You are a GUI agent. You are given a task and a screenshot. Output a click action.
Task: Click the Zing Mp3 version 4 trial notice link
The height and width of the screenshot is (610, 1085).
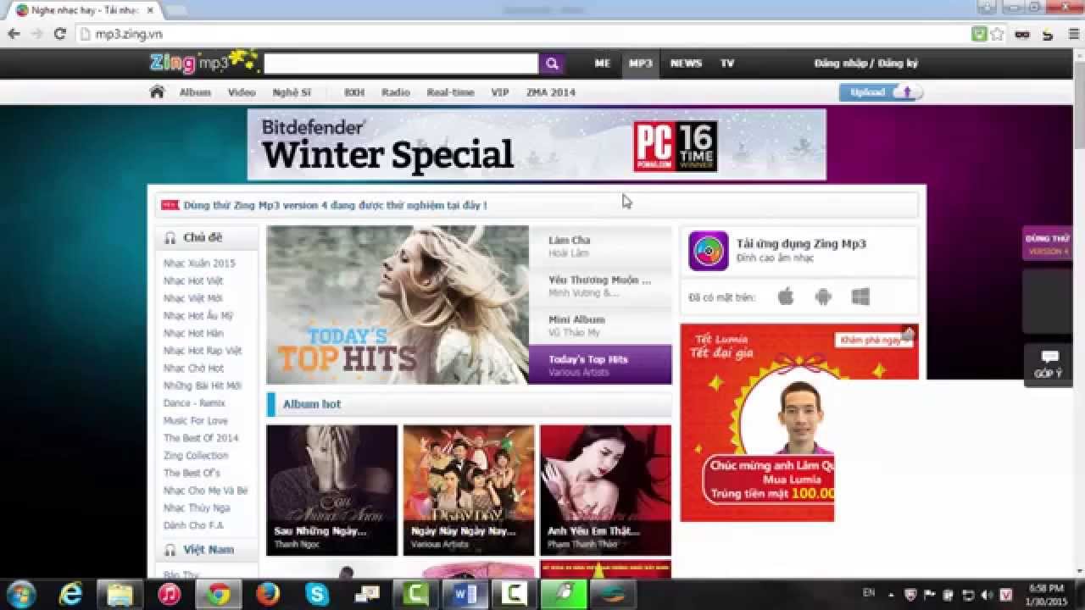(335, 205)
